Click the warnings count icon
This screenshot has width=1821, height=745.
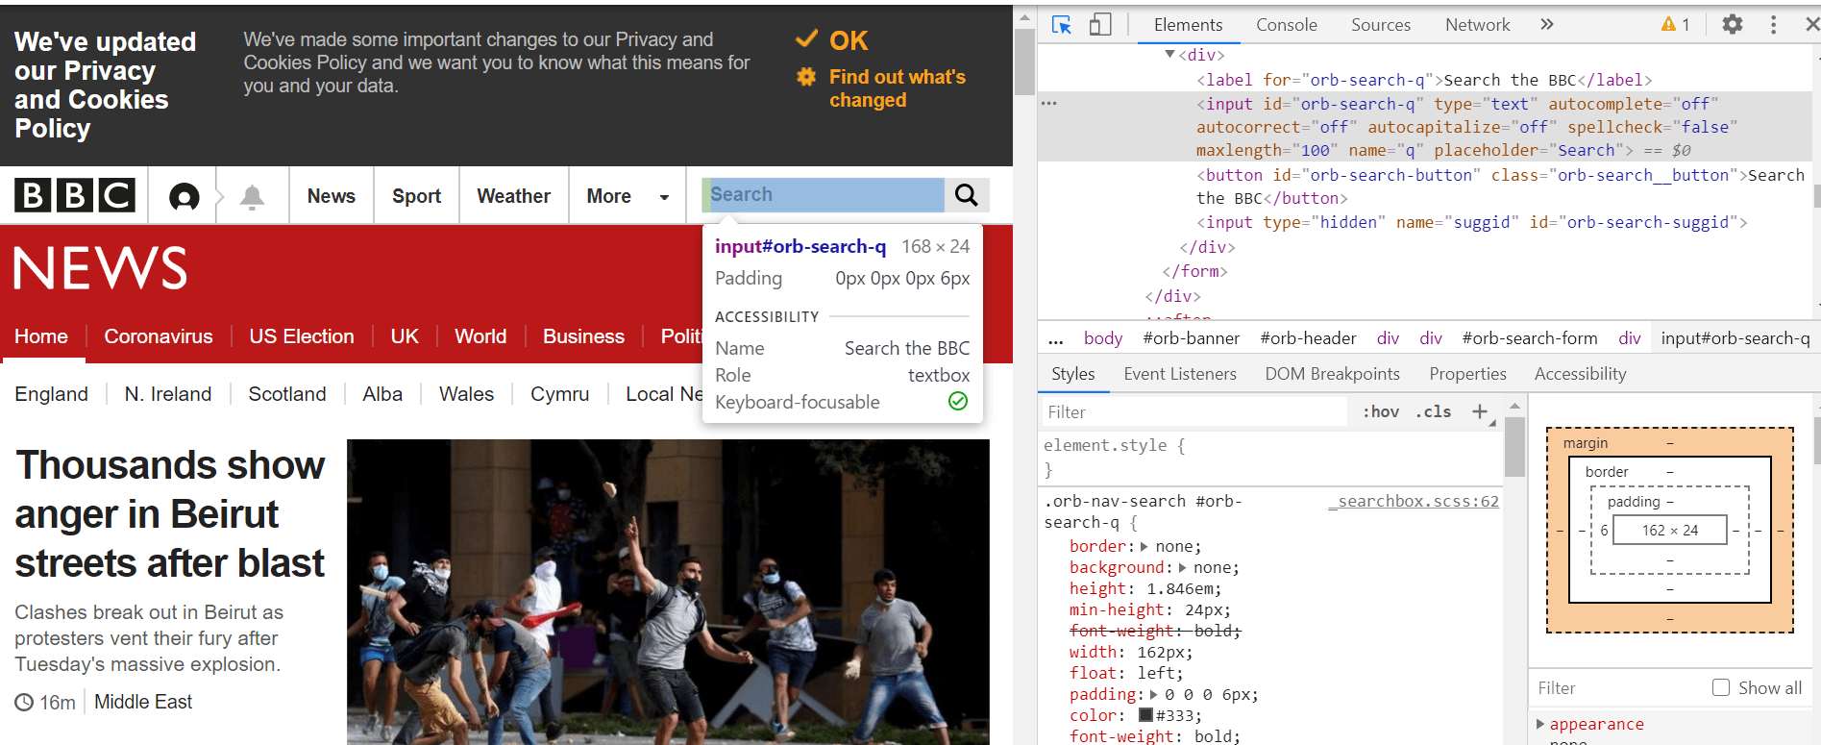click(x=1675, y=25)
